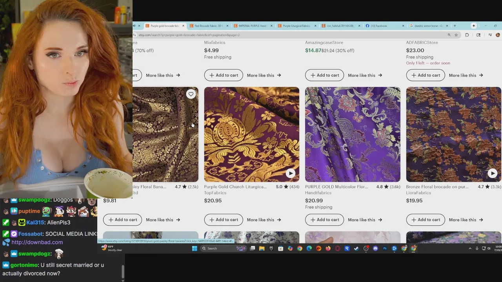The image size is (502, 282).
Task: Open Bronze Floral brocade fabric thumbnail
Action: (x=454, y=134)
